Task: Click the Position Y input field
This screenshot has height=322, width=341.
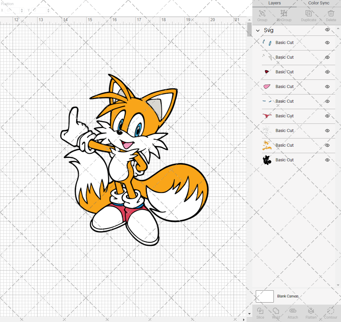Action: click(39, 11)
